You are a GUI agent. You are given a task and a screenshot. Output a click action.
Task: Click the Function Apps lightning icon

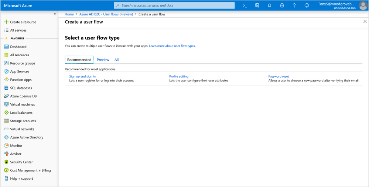tap(6, 80)
